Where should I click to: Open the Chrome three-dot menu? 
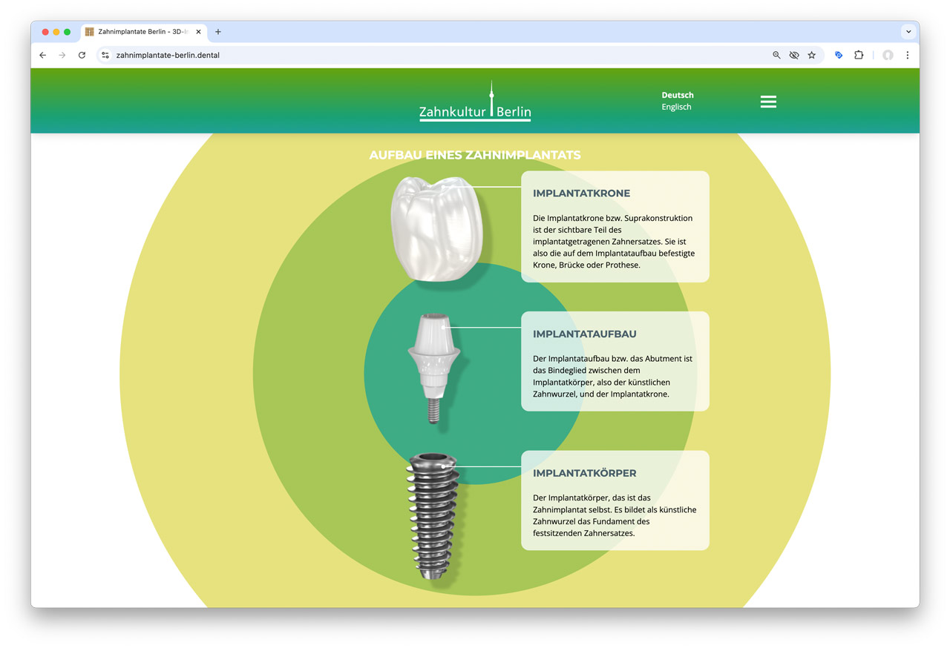pos(907,55)
